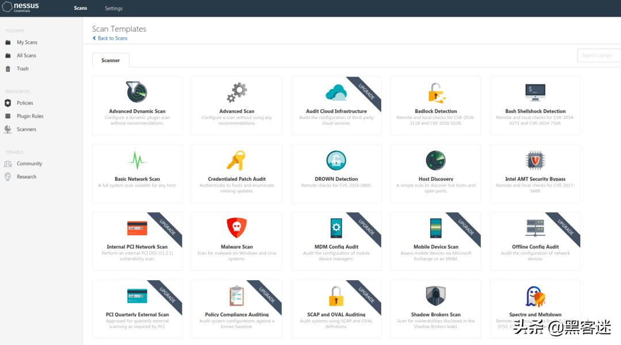The image size is (621, 345).
Task: Open the Advanced Dynamic Scan radar icon
Action: [x=137, y=92]
